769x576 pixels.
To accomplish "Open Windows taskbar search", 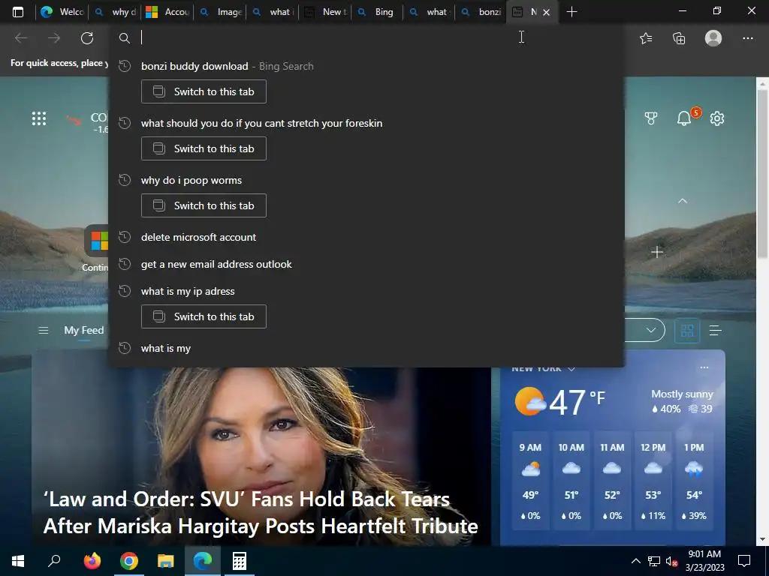I will pyautogui.click(x=54, y=561).
